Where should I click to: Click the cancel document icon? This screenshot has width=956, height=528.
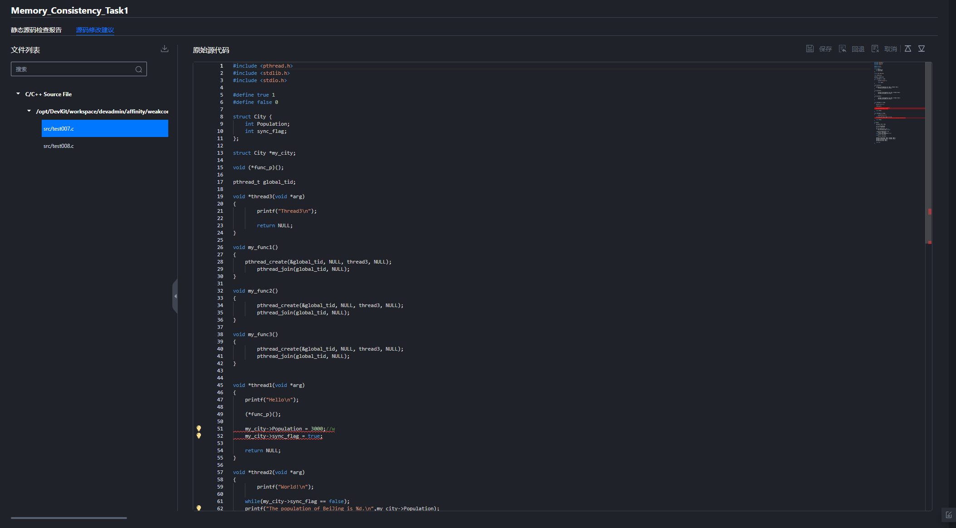click(x=875, y=49)
